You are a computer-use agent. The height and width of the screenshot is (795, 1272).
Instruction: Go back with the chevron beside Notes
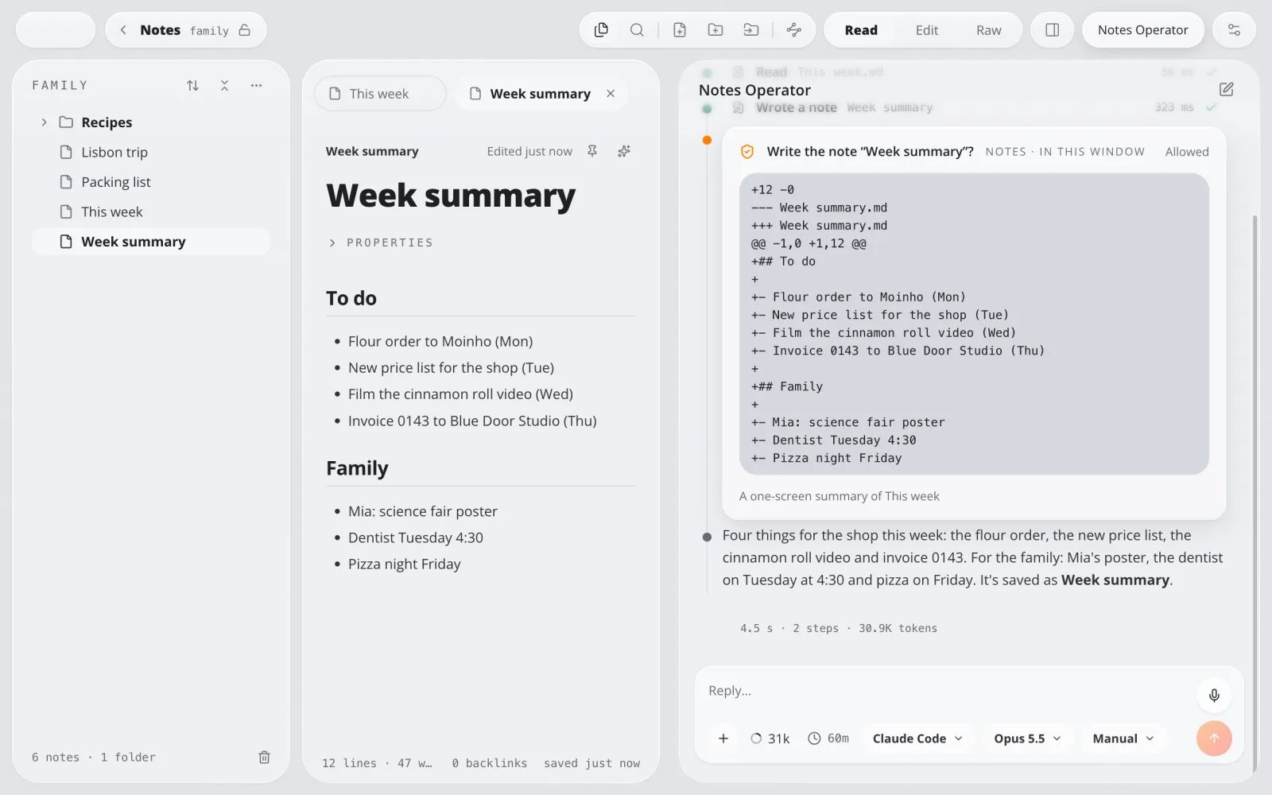click(123, 30)
